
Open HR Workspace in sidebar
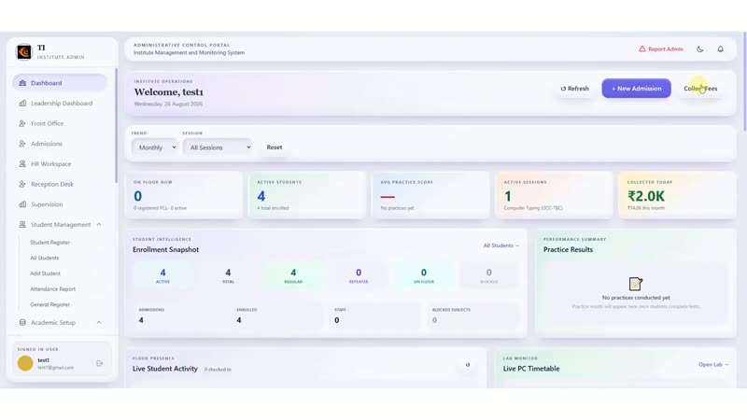[60, 164]
